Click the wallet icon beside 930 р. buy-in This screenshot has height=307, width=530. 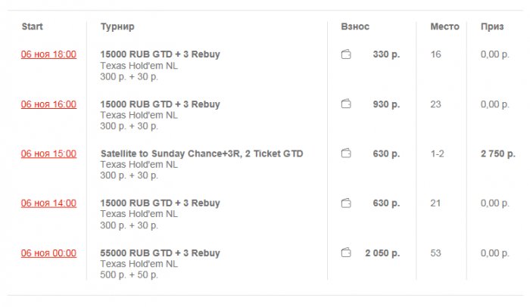coord(346,104)
